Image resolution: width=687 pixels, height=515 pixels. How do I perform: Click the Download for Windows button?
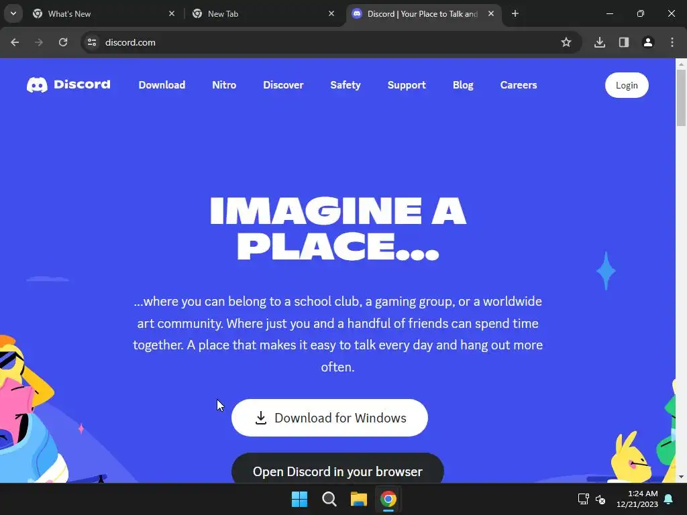coord(329,418)
